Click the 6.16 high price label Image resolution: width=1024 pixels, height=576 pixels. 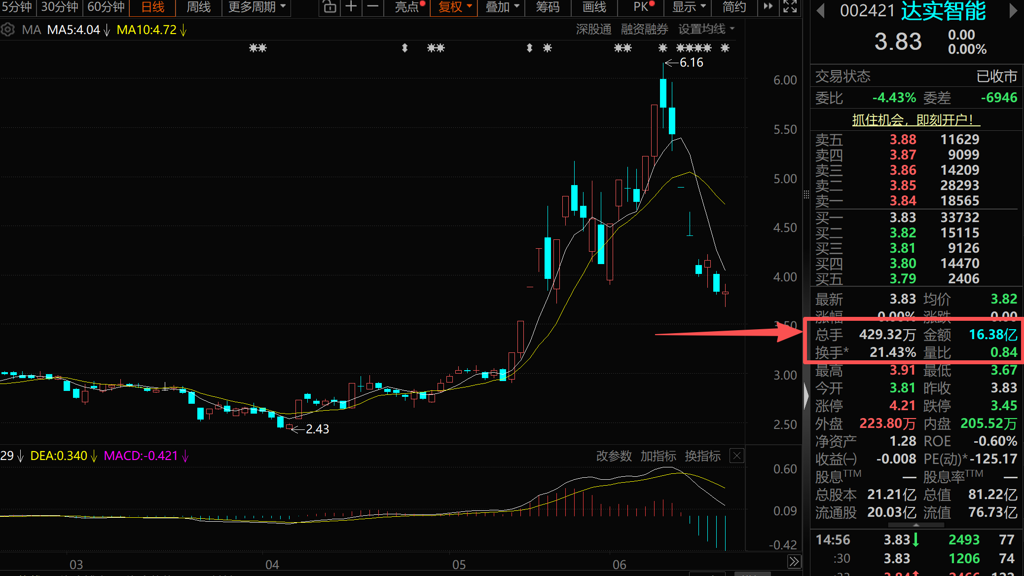click(x=692, y=63)
